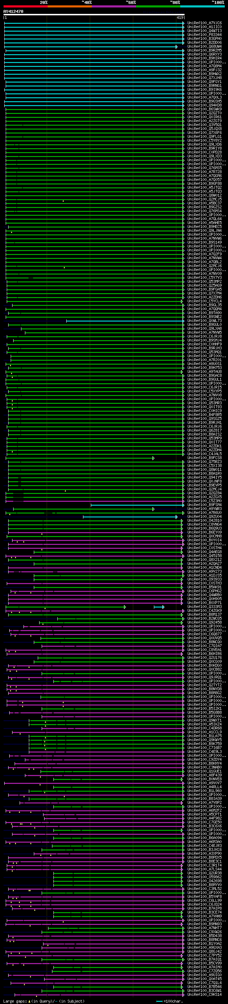Select label UniRef100_A7Q8M4
Viewport: 228px width, 1004px height.
[204, 66]
